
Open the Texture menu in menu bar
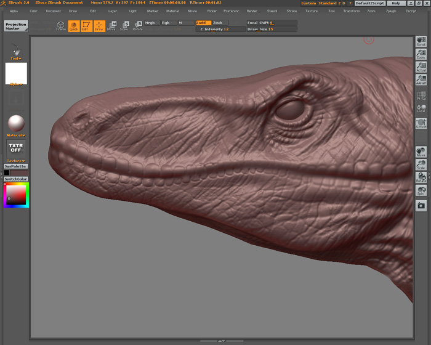coord(312,11)
